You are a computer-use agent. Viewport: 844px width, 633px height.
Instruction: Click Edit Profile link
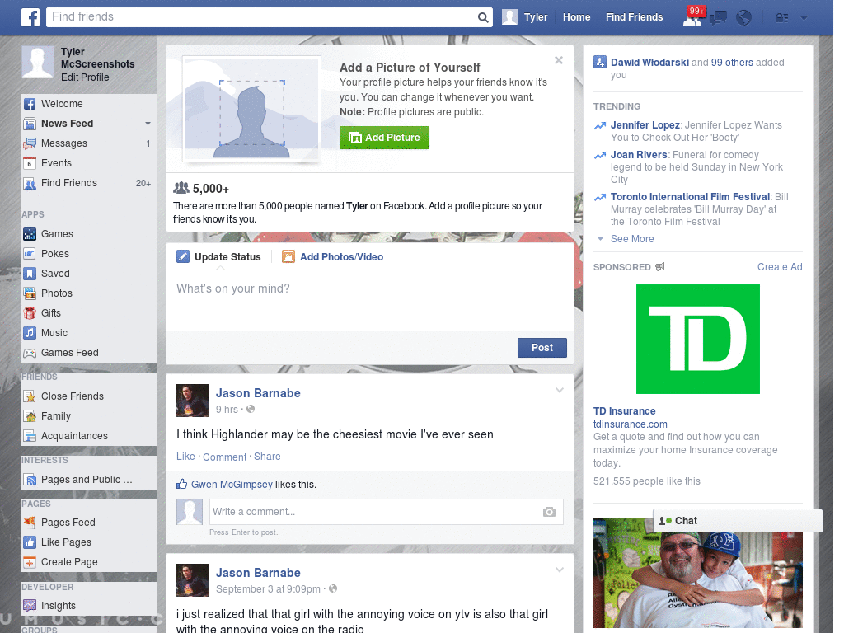85,77
